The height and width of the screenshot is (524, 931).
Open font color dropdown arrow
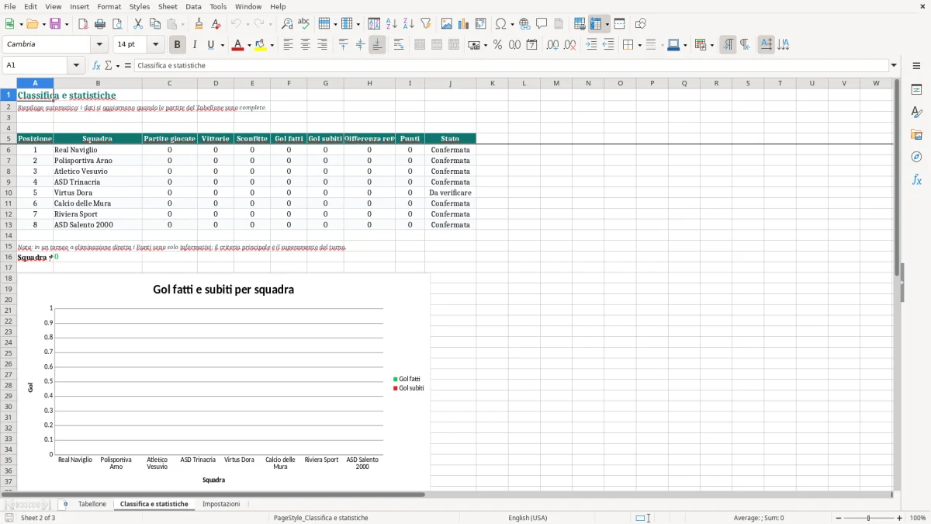pyautogui.click(x=248, y=45)
